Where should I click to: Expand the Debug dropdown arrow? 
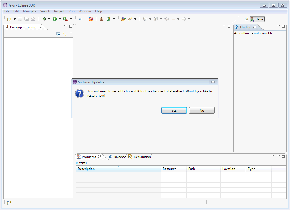(49, 19)
